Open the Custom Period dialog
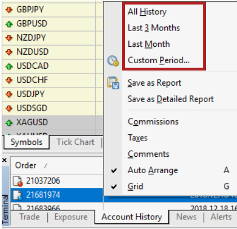This screenshot has width=237, height=229. (x=159, y=60)
